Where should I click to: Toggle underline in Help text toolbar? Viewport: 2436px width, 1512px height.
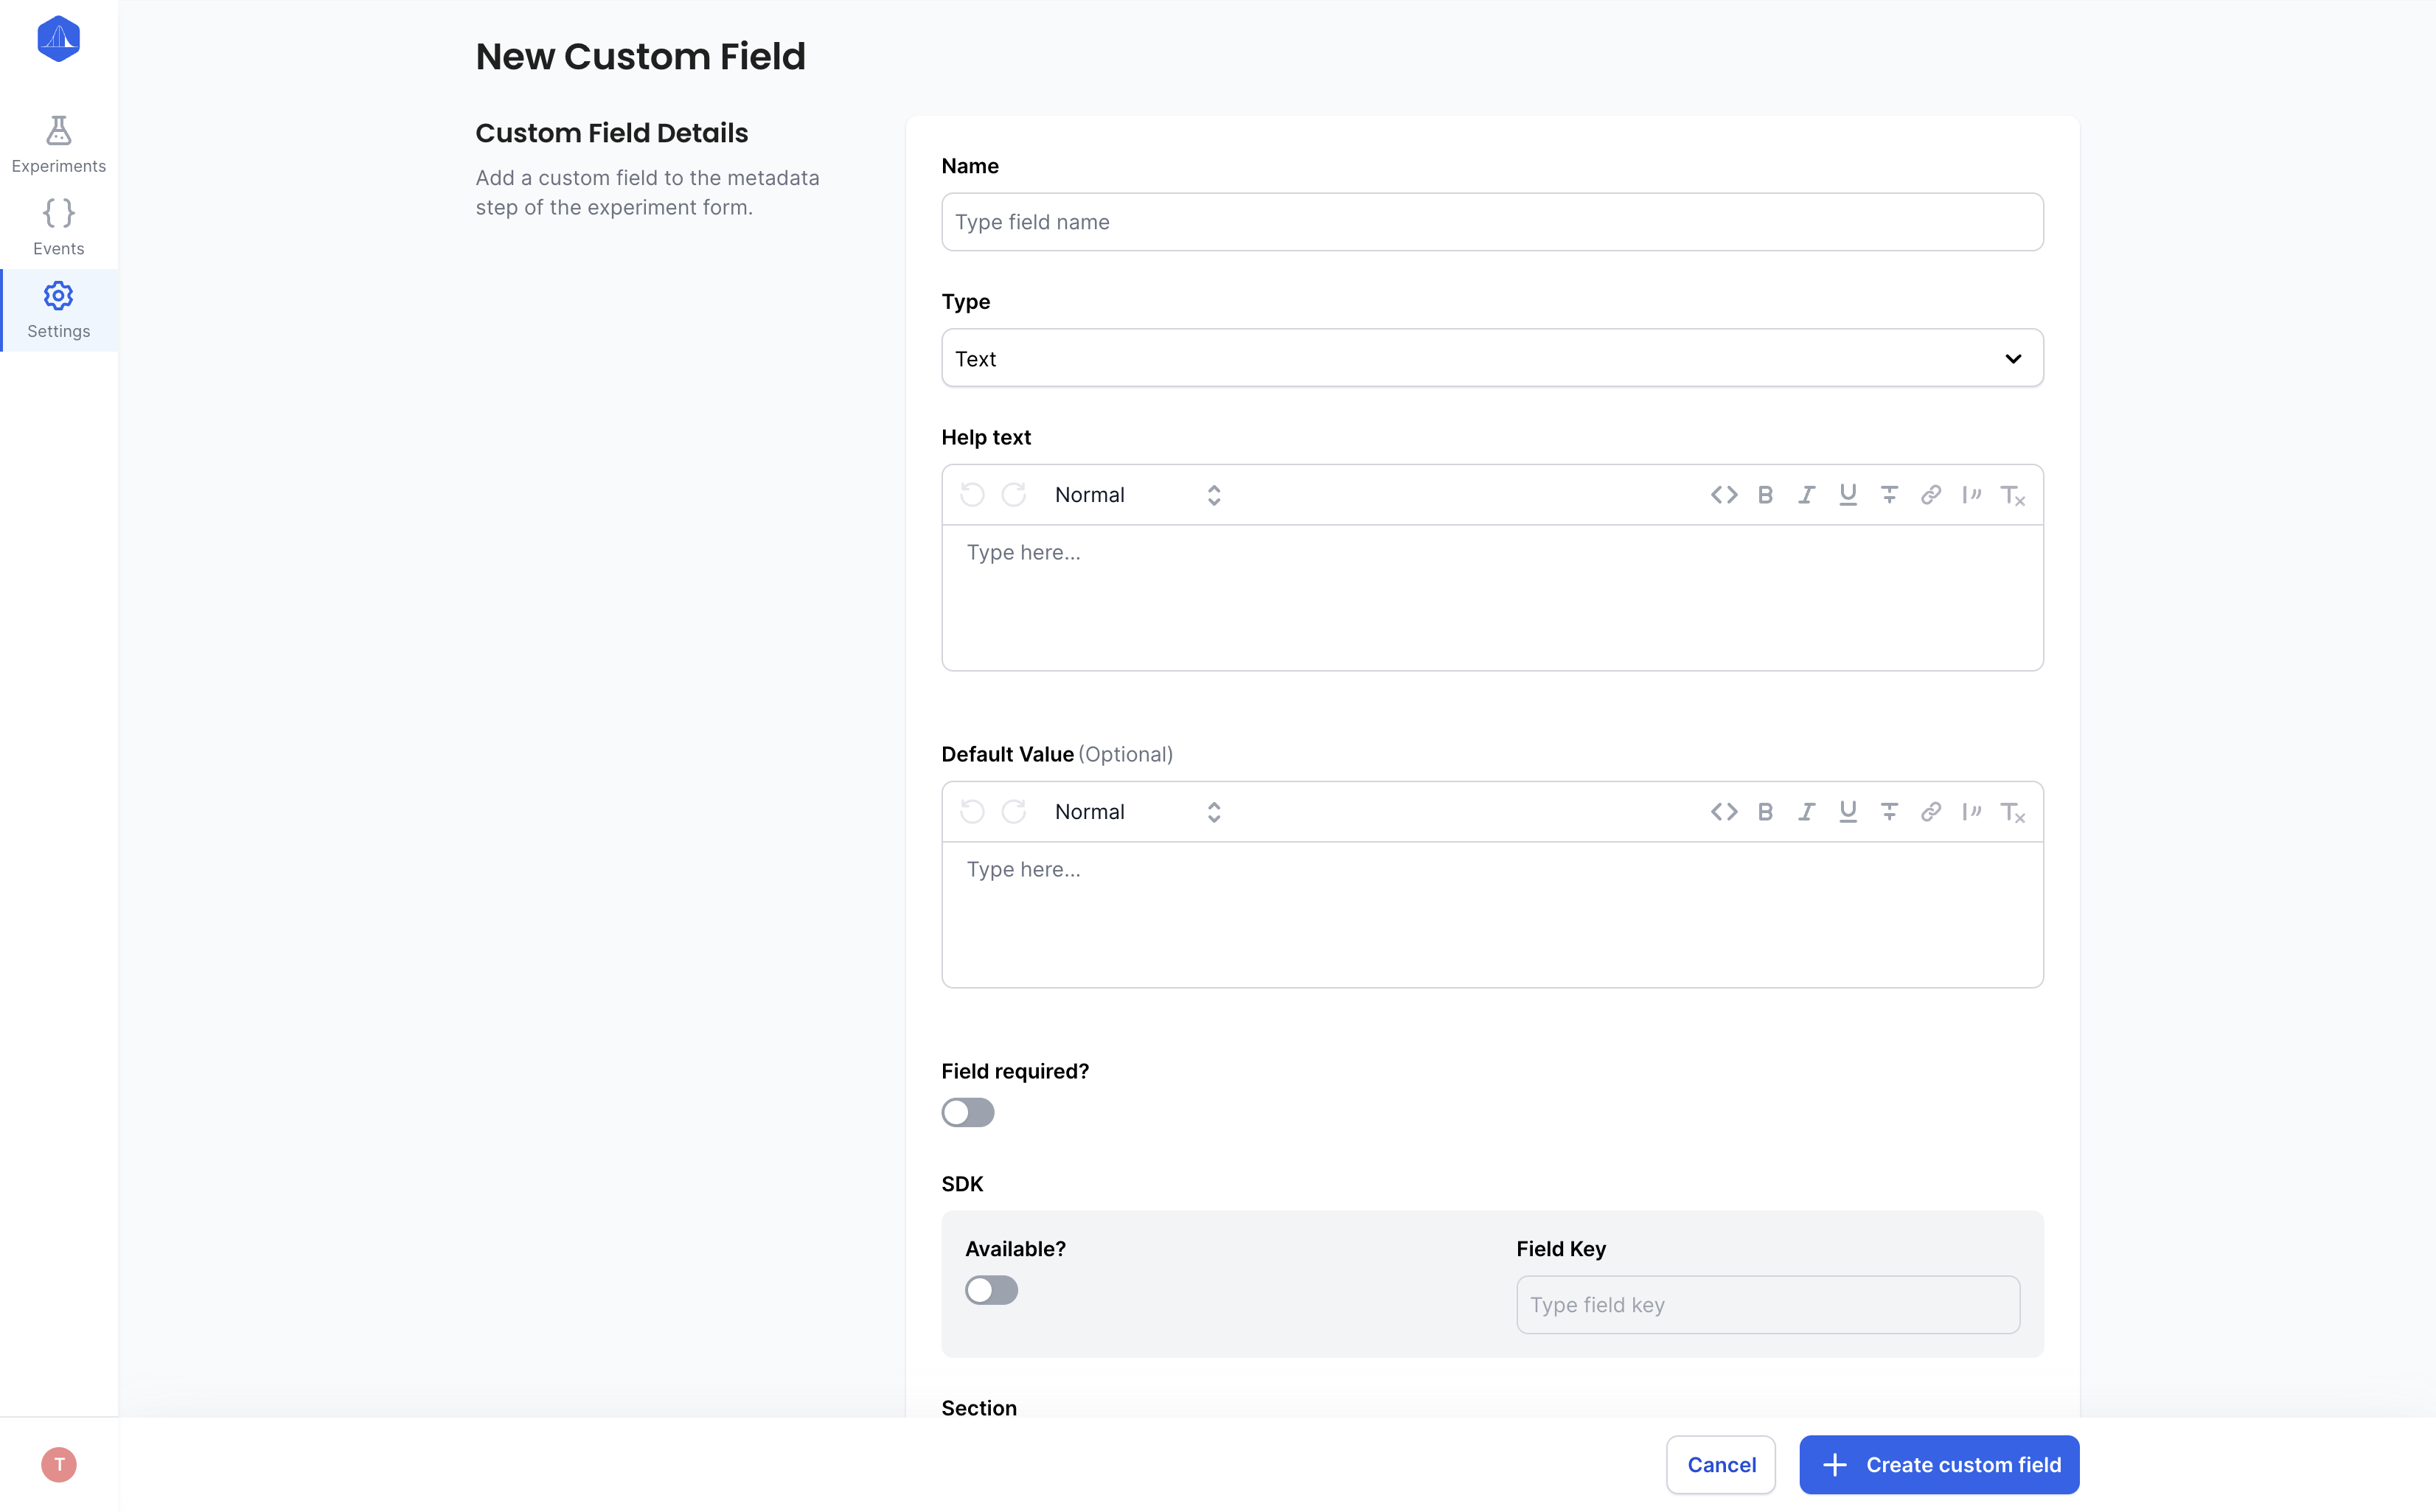click(1848, 495)
